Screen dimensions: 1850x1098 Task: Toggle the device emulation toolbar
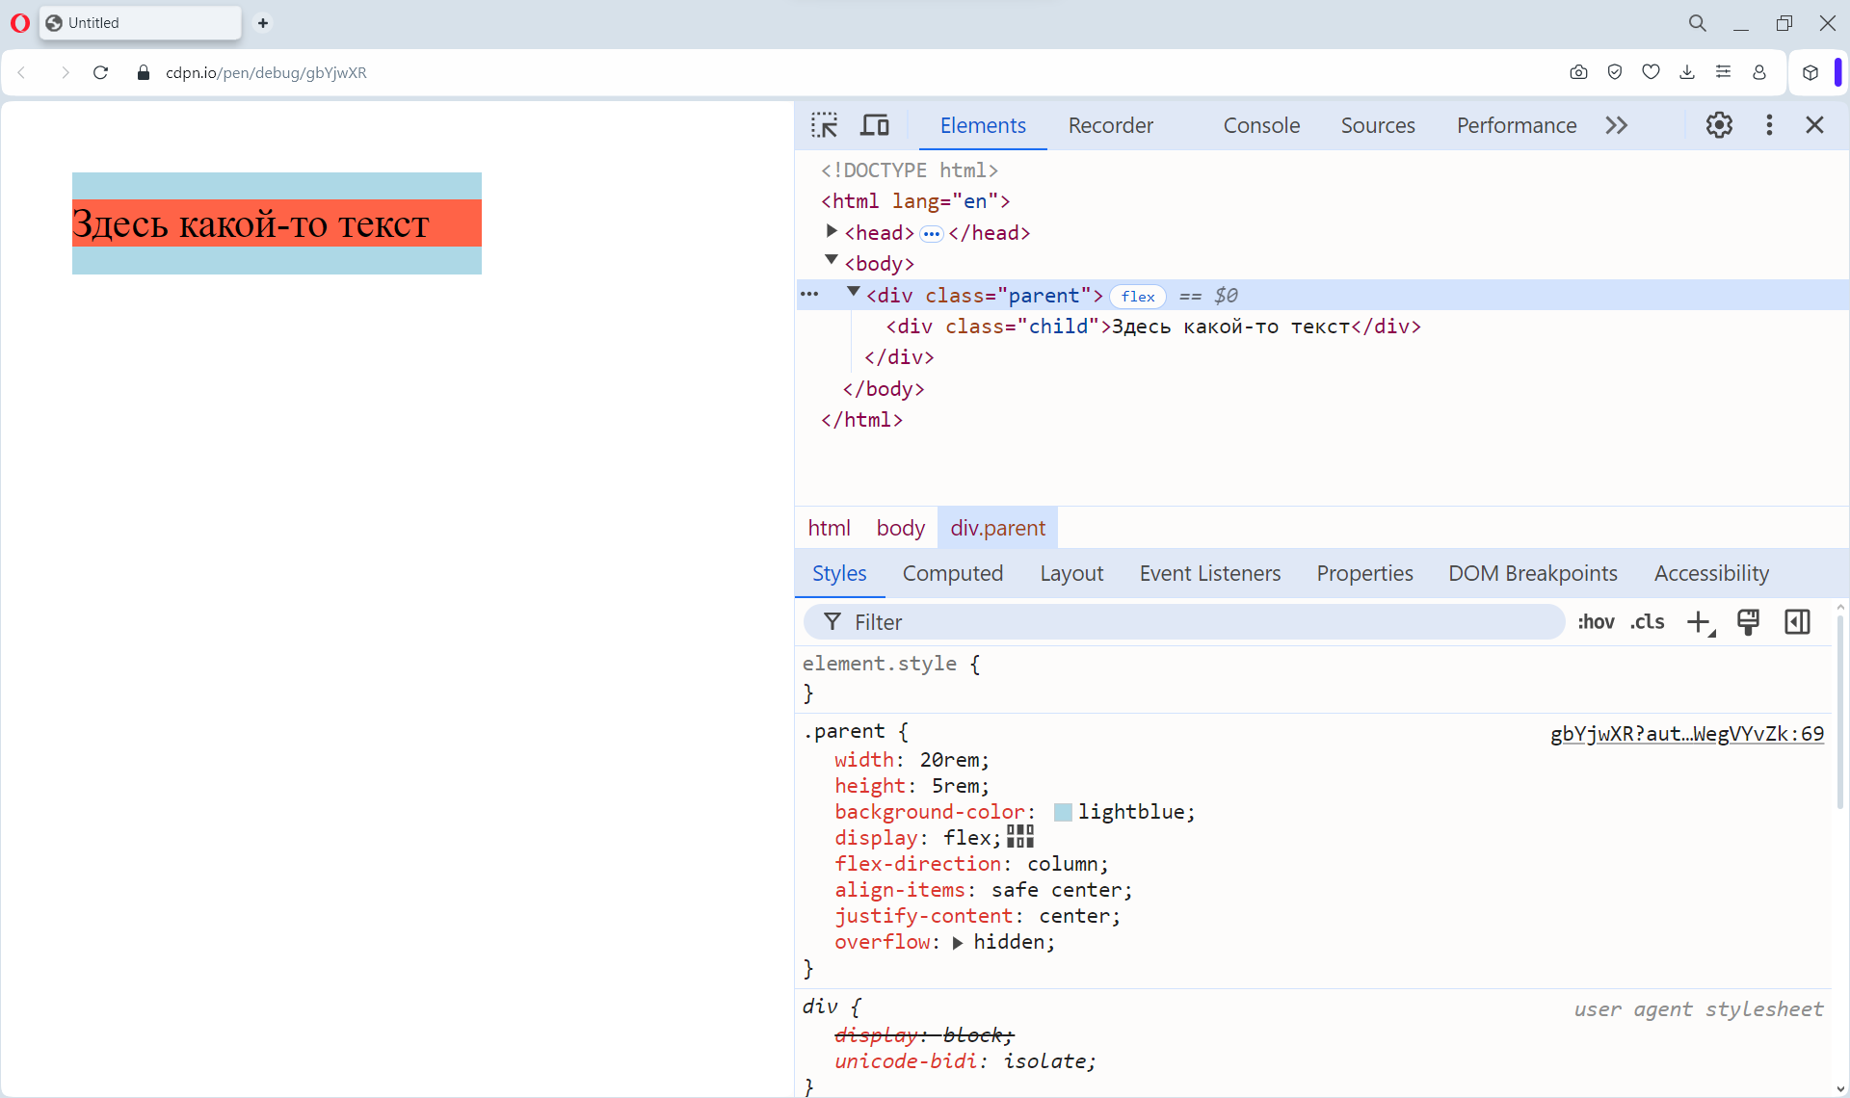pos(874,124)
